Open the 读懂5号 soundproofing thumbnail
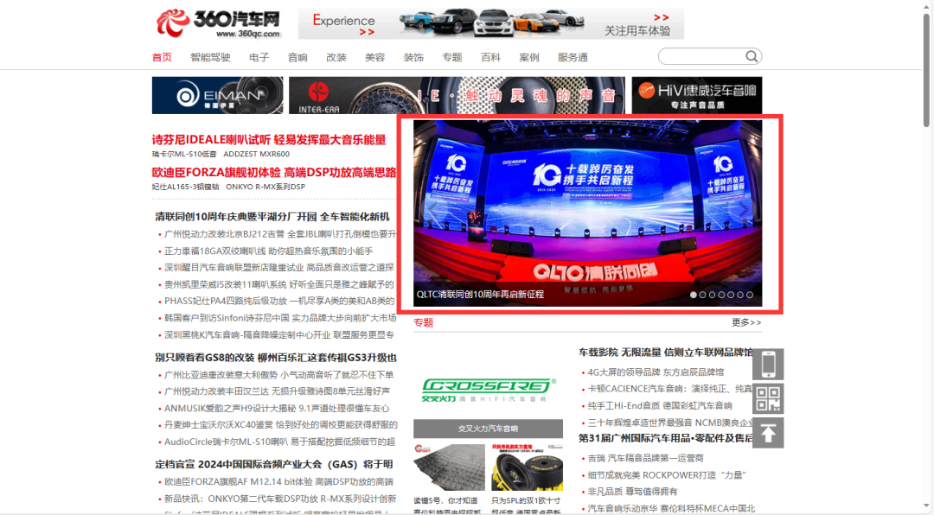 tap(449, 467)
